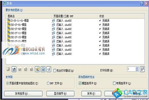Click 无错误 status in CBZ-27-11 row

pyautogui.click(x=106, y=33)
